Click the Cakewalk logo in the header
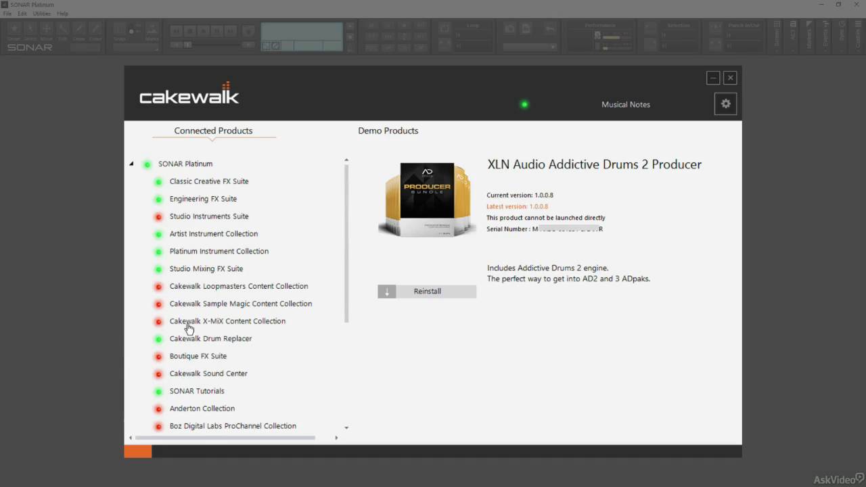 tap(189, 93)
